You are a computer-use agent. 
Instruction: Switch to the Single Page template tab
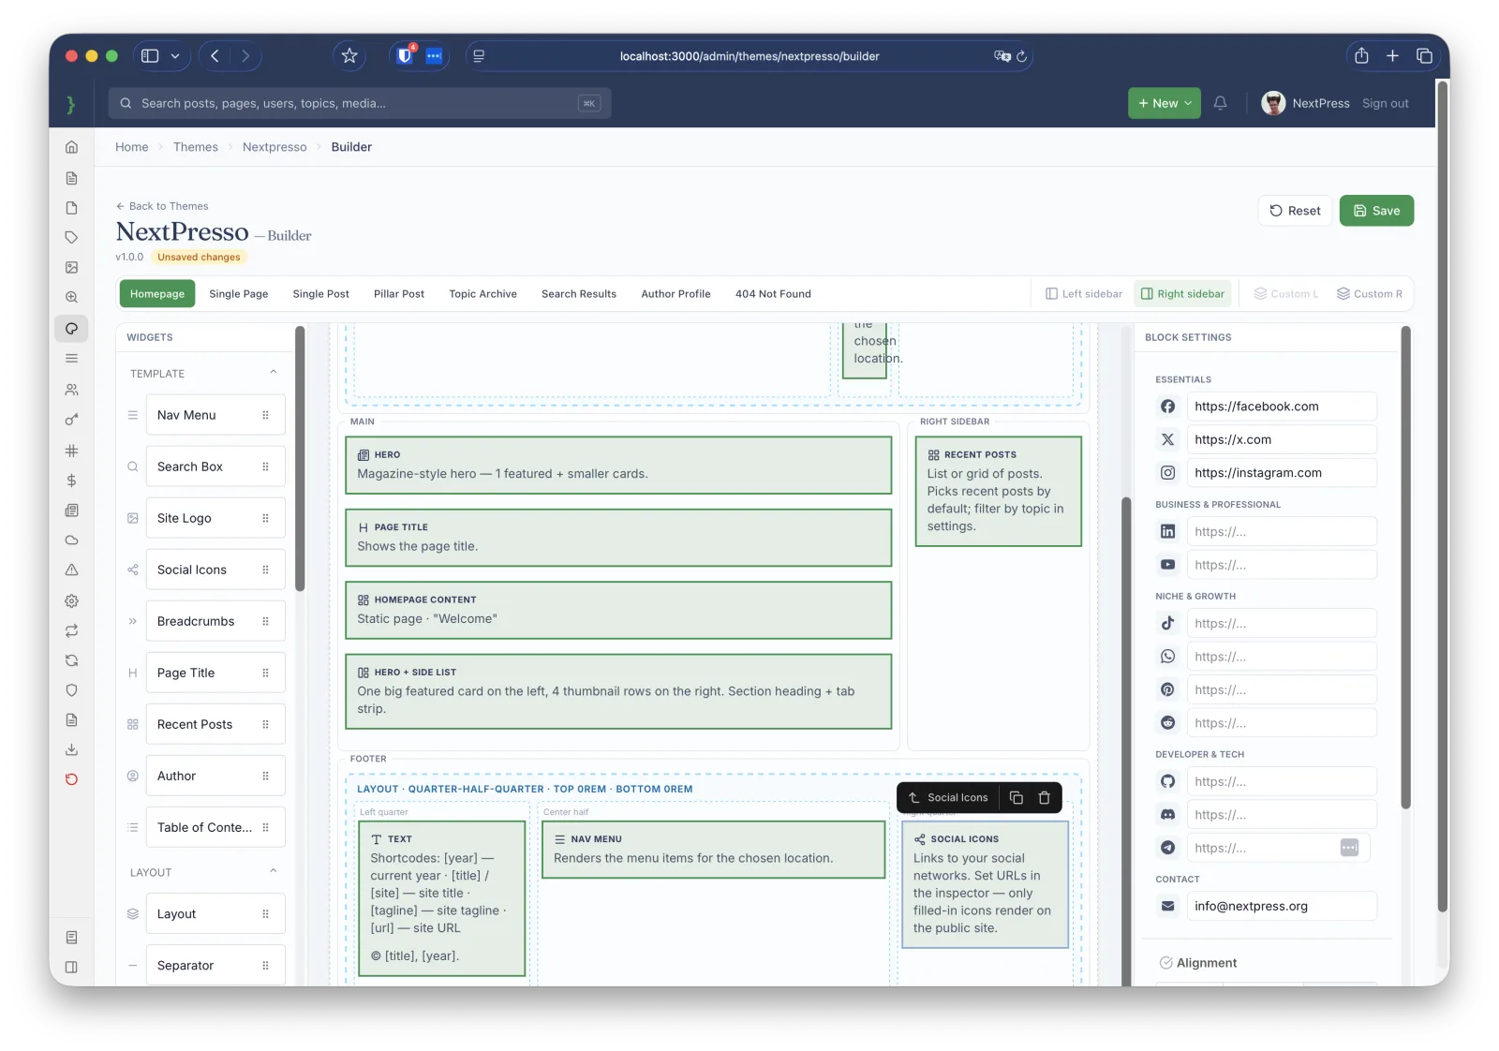pos(239,294)
